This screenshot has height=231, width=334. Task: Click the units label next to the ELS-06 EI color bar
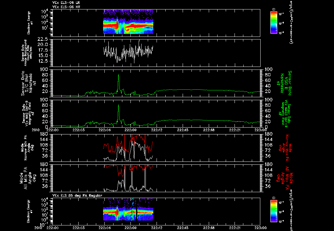point(291,22)
